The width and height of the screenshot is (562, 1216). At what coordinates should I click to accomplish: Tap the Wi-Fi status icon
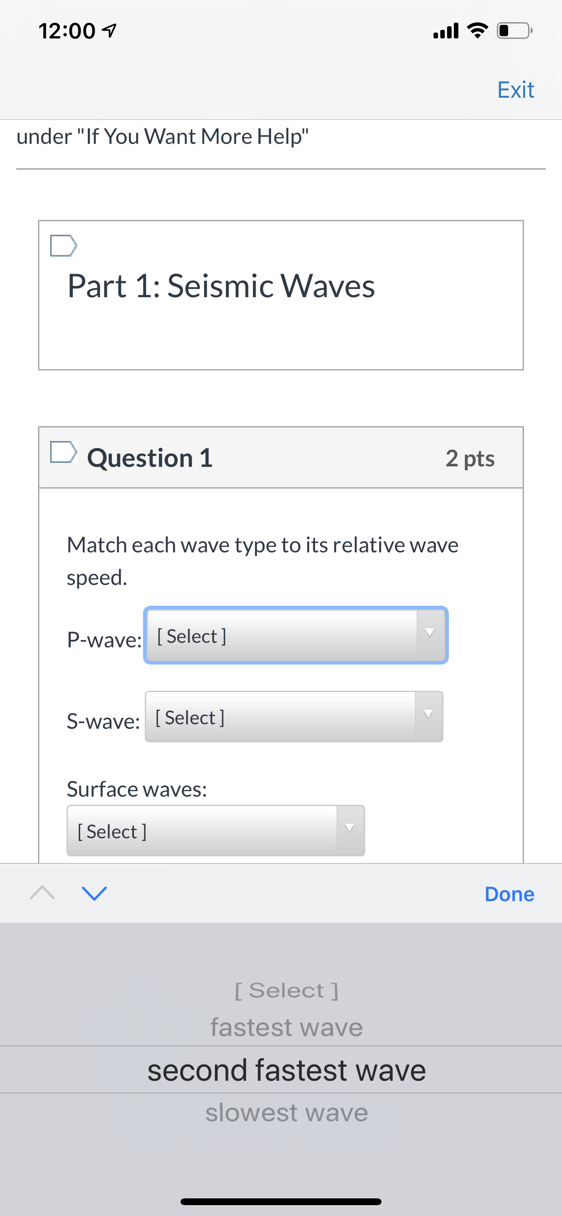[x=477, y=31]
